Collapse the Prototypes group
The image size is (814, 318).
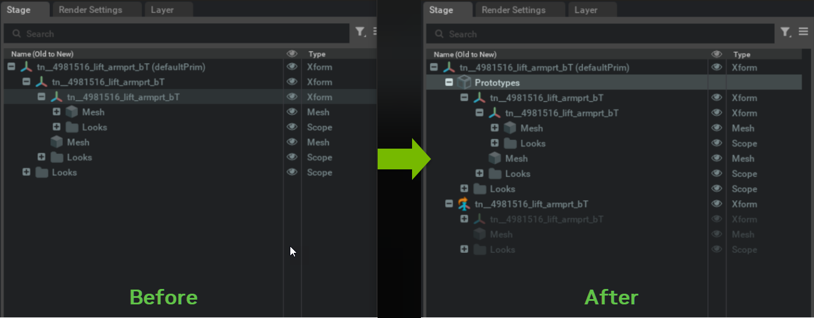tap(449, 83)
